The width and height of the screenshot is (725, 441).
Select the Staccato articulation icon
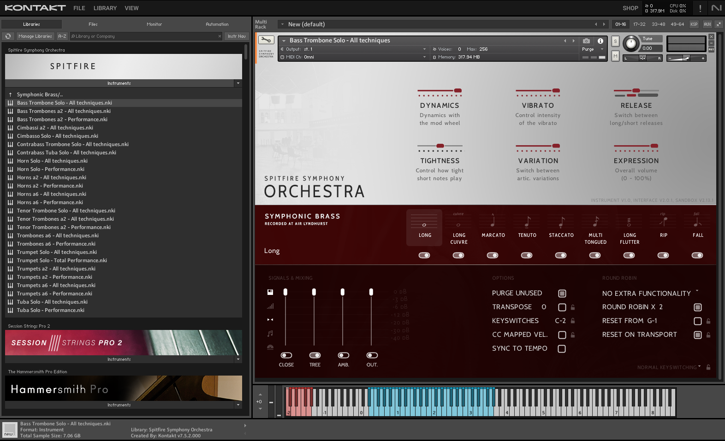pyautogui.click(x=561, y=222)
